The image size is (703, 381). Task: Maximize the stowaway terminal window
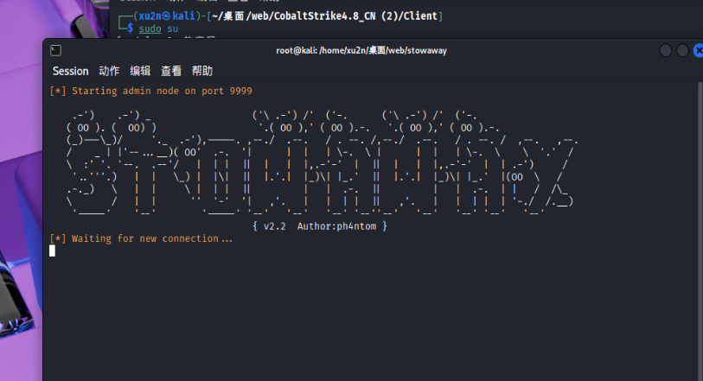click(x=682, y=51)
